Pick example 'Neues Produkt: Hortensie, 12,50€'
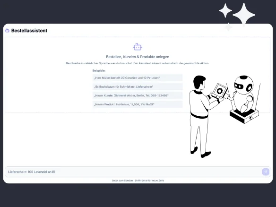This screenshot has height=207, width=276. point(138,104)
